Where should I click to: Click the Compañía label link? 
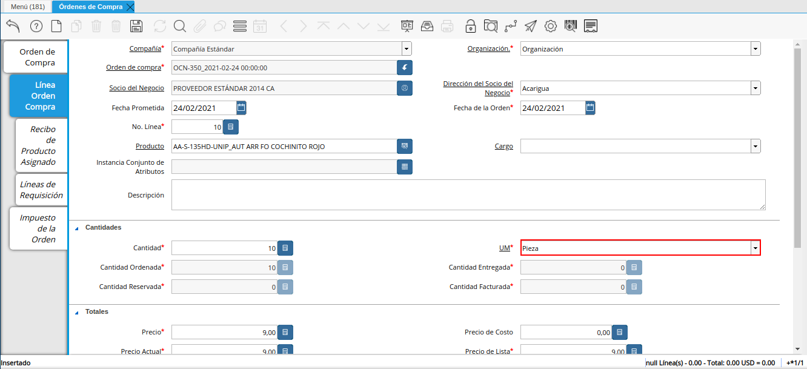point(145,48)
